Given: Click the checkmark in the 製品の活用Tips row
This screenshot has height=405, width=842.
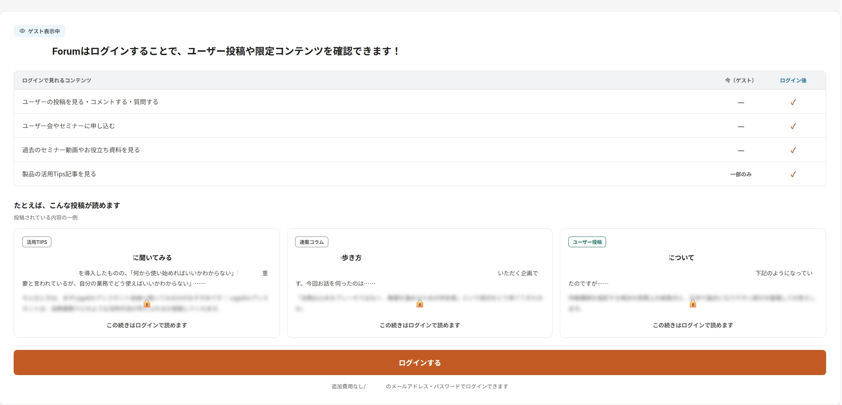Looking at the screenshot, I should (793, 174).
